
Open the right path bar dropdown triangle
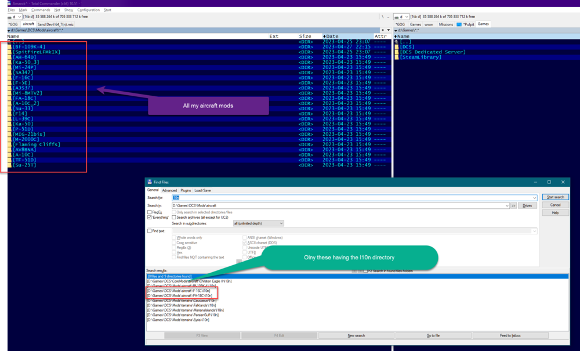coord(396,30)
